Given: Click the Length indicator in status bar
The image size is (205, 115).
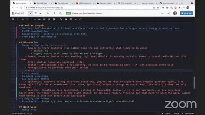Looking at the screenshot, I should coord(189,113).
